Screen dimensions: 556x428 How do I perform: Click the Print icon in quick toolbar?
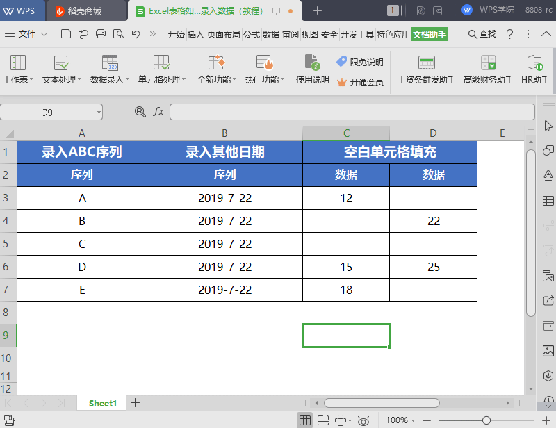[101, 34]
